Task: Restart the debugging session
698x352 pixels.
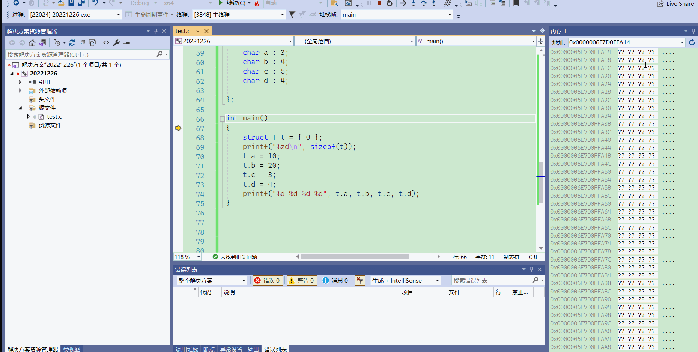Action: (x=390, y=3)
